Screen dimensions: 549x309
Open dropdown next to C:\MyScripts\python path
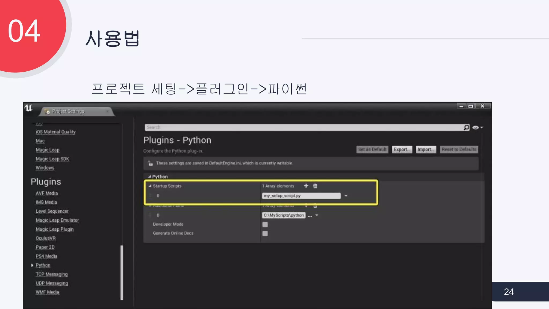(x=317, y=215)
